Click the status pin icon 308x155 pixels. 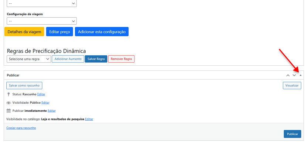8,94
